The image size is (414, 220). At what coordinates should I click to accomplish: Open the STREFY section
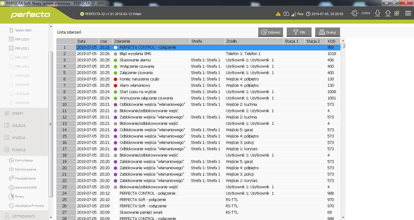tap(24, 114)
